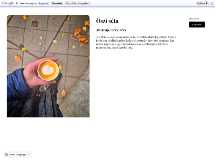Screen dimensions: 215x161
Task: Click the Translate button
Action: tap(57, 3)
